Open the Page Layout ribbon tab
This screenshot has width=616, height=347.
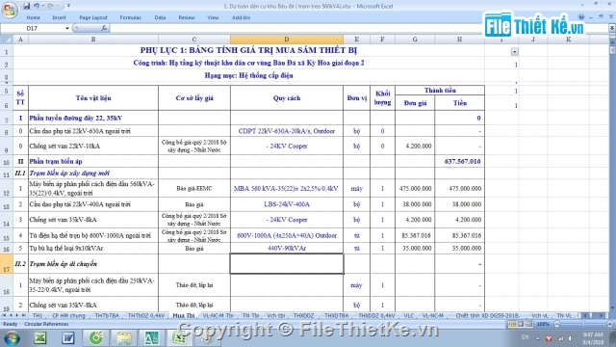coord(93,17)
